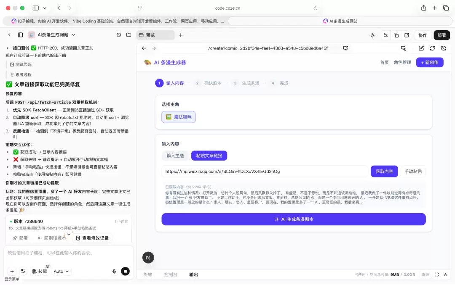Open version history clock icon

pyautogui.click(x=119, y=35)
